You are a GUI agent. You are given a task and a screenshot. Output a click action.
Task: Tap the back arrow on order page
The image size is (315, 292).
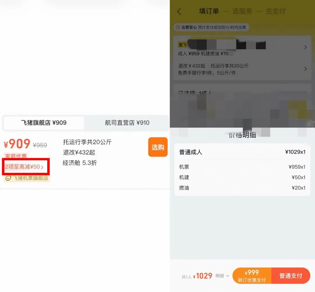click(179, 12)
